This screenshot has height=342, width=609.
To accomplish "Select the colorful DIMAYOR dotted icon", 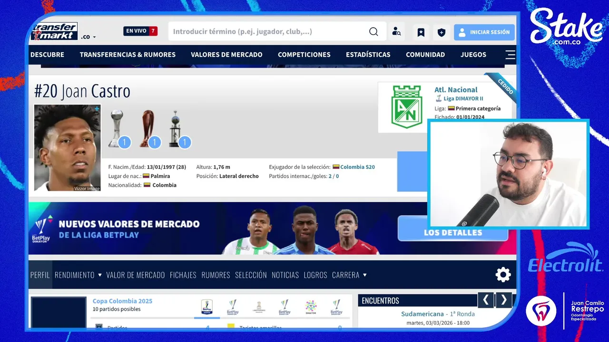I will click(311, 307).
